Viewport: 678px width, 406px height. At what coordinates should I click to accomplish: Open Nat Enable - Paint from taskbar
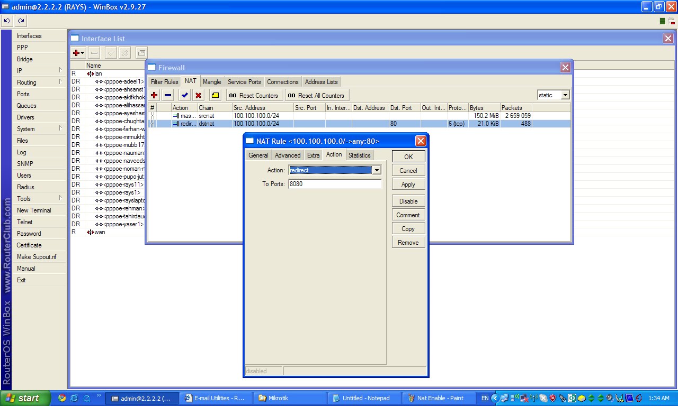tap(439, 398)
